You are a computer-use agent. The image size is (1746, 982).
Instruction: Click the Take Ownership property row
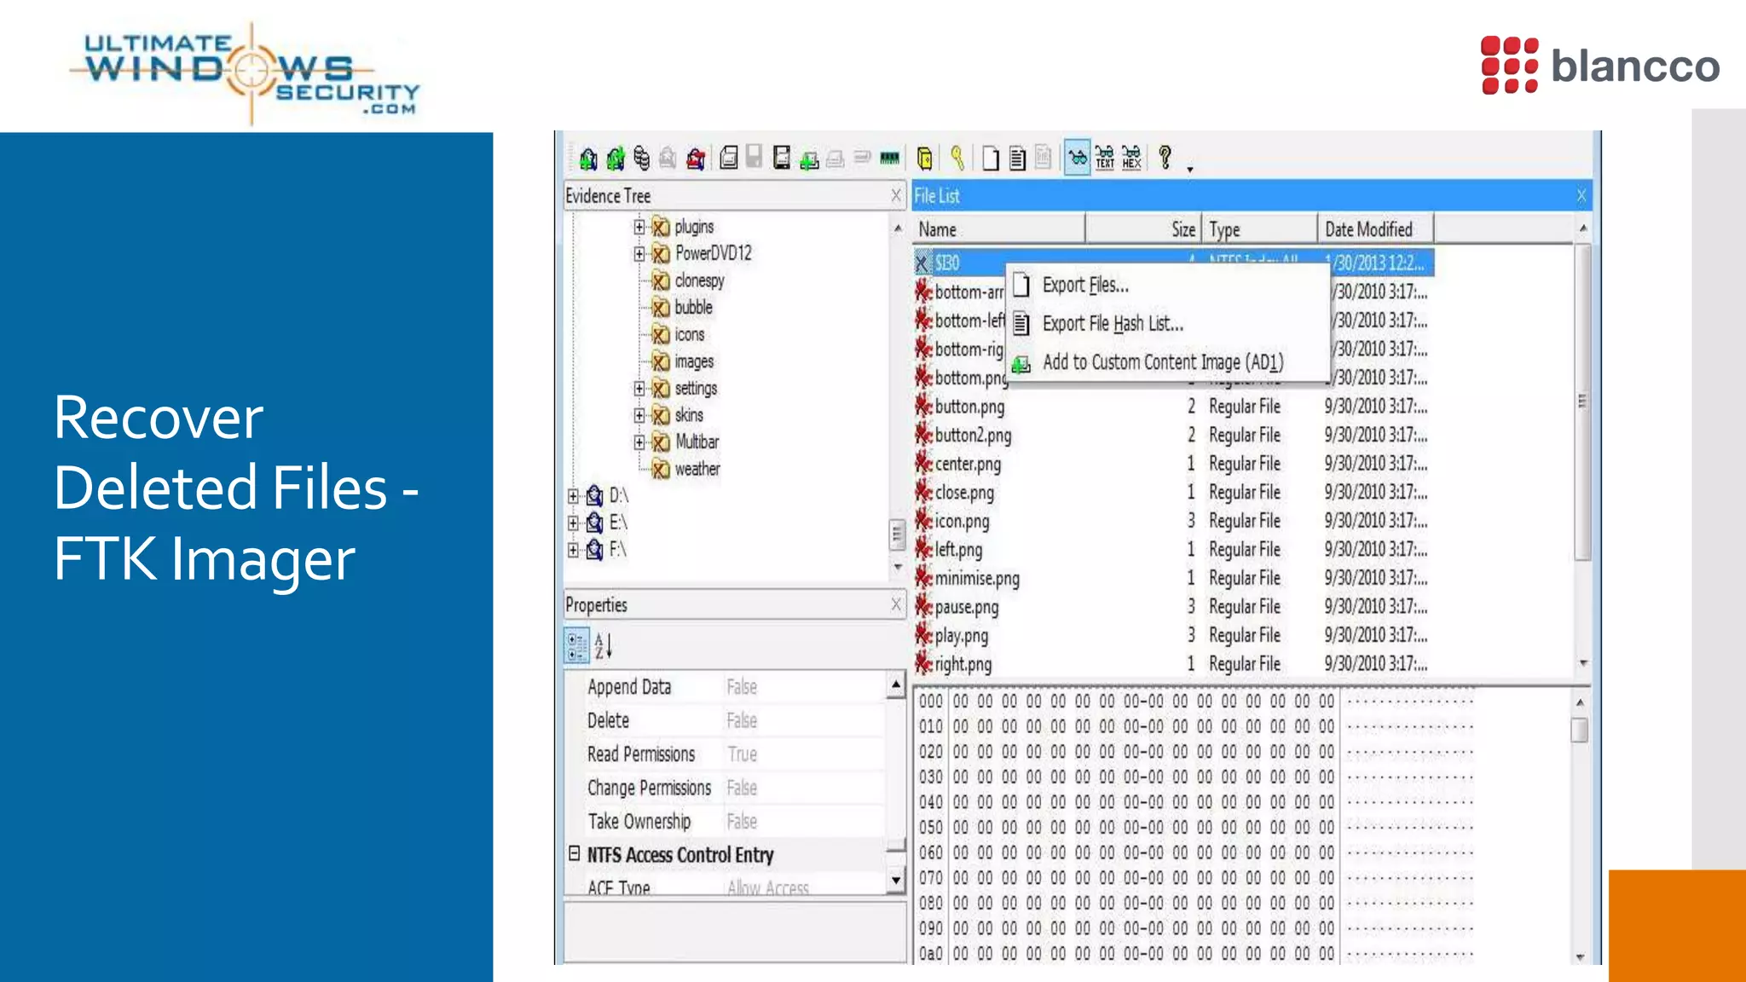(726, 822)
